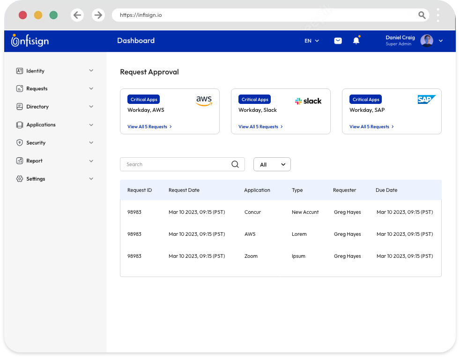460x358 pixels.
Task: Open the Requests icon in the sidebar
Action: [19, 88]
